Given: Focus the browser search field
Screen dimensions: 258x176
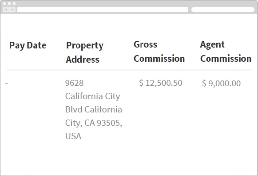Looking at the screenshot, I should tap(223, 9).
